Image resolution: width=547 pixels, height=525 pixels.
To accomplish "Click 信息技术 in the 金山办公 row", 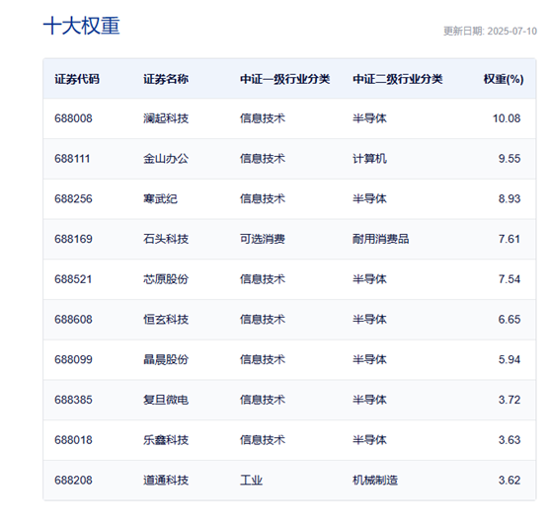I will pos(263,159).
